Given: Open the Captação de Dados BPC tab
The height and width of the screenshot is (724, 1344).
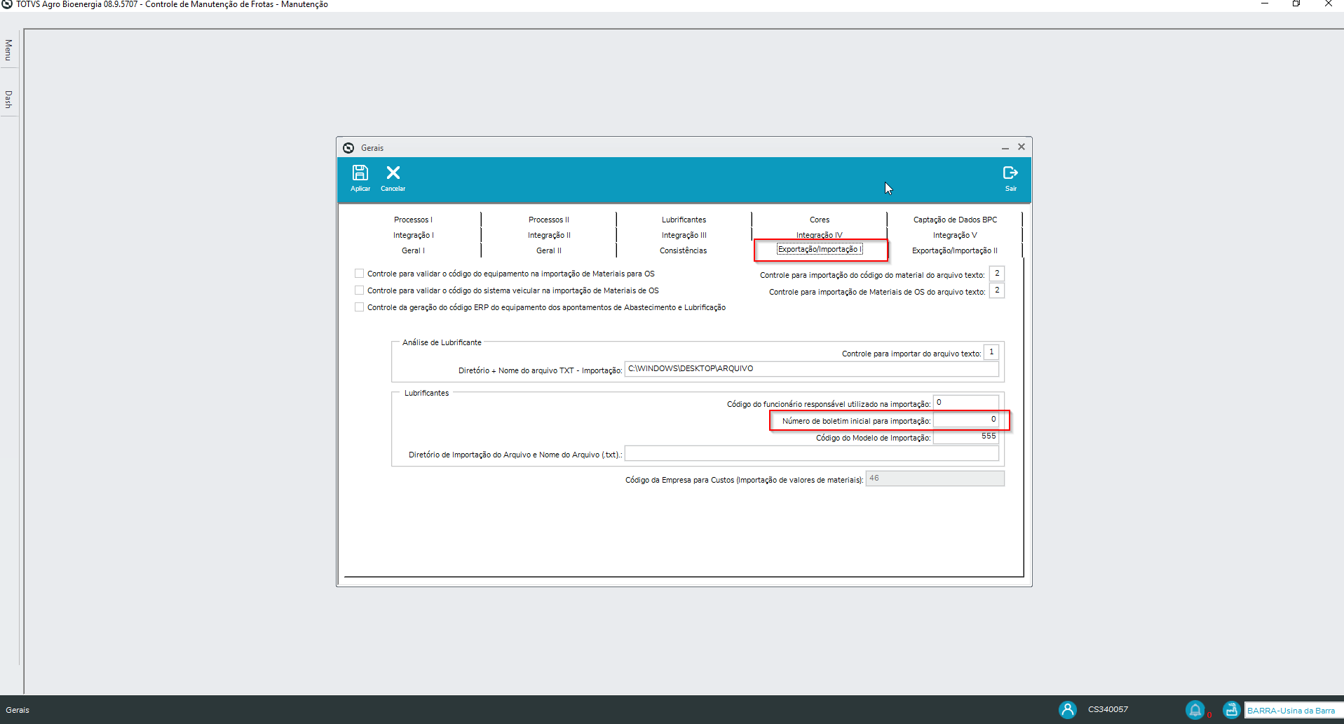Looking at the screenshot, I should [x=955, y=220].
